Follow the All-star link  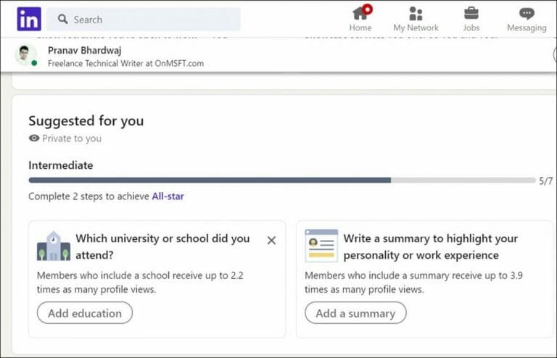point(168,196)
